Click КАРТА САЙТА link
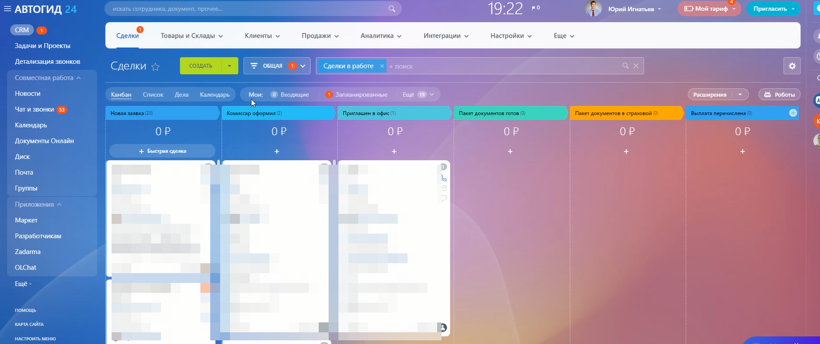This screenshot has height=344, width=820. coord(29,324)
